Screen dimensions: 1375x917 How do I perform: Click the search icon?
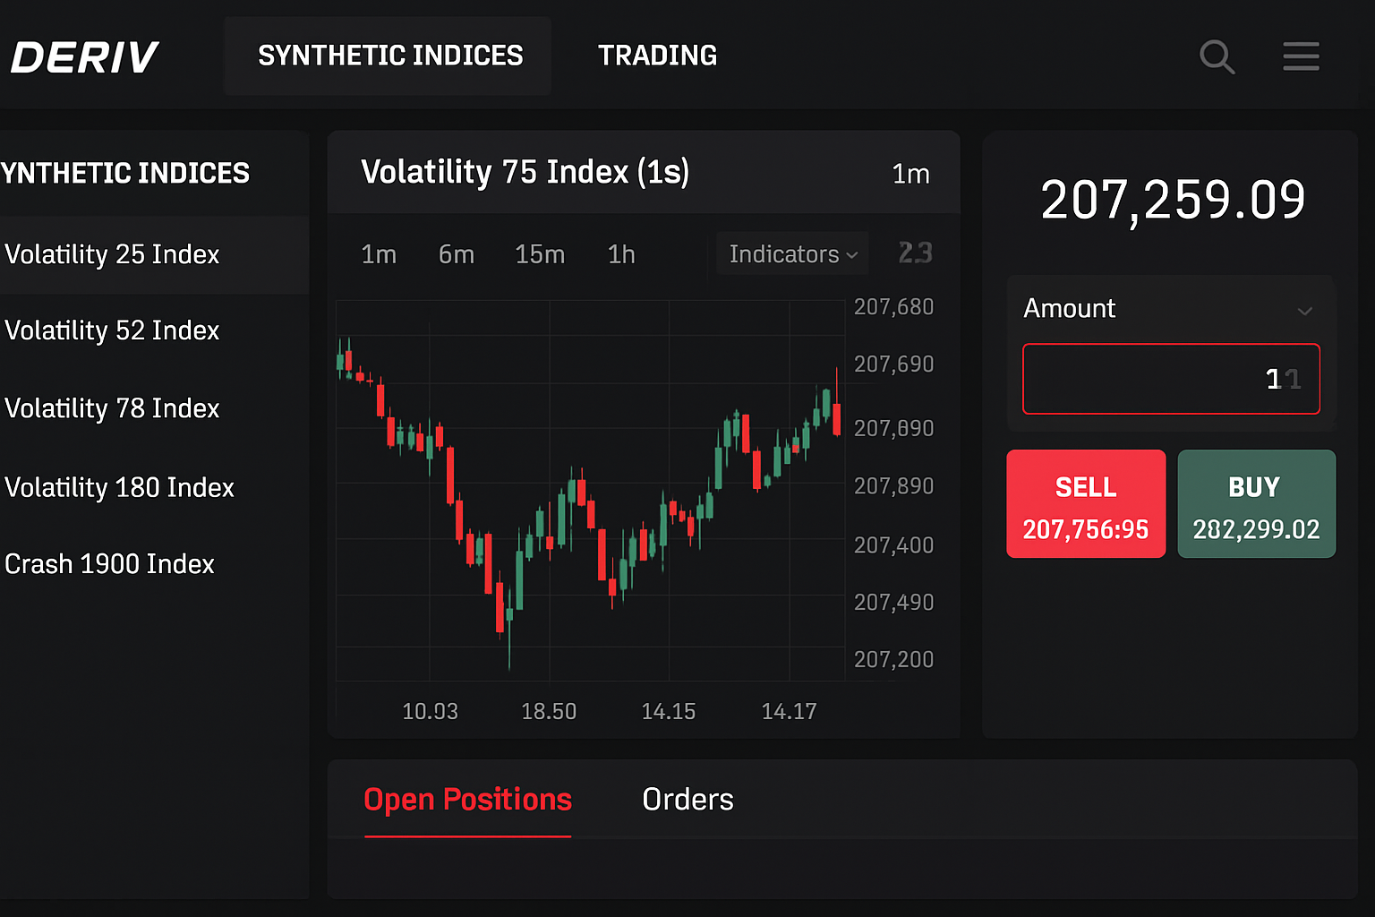(x=1217, y=56)
